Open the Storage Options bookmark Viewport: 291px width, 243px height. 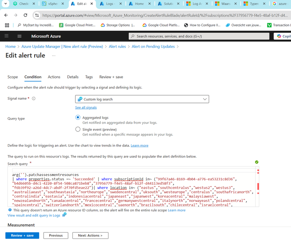[x=118, y=25]
